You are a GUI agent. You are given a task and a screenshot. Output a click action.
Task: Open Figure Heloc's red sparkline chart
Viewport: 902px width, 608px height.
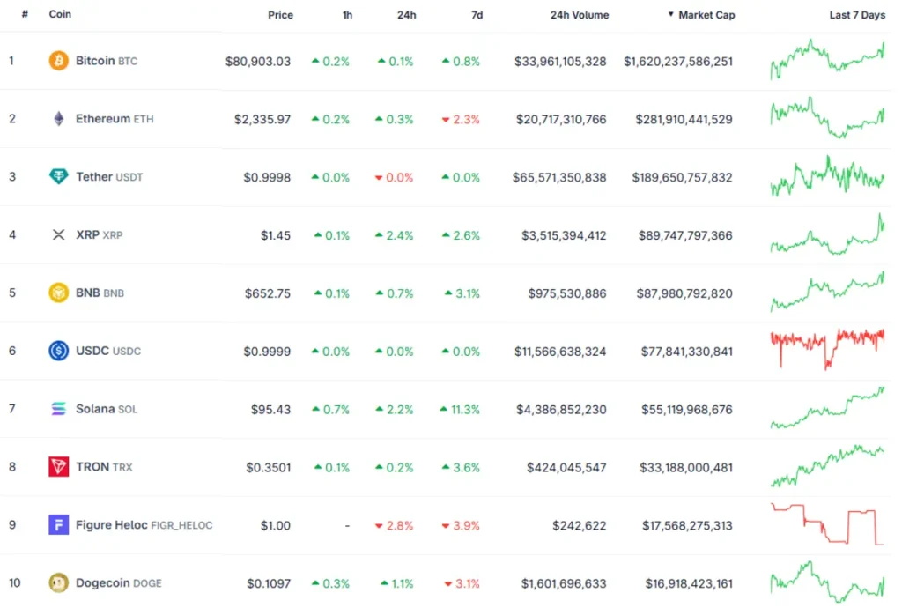[827, 524]
